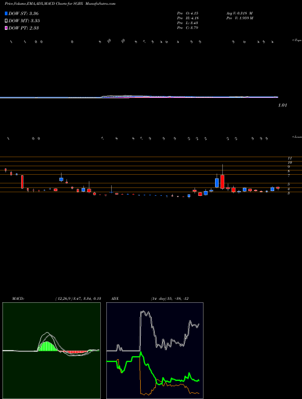This screenshot has height=399, width=302.
Task: Click the ADX panel heading
Action: tap(115, 299)
